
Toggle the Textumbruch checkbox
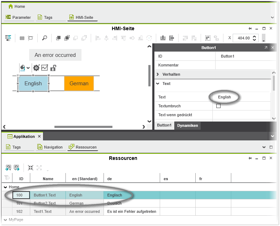pos(218,106)
